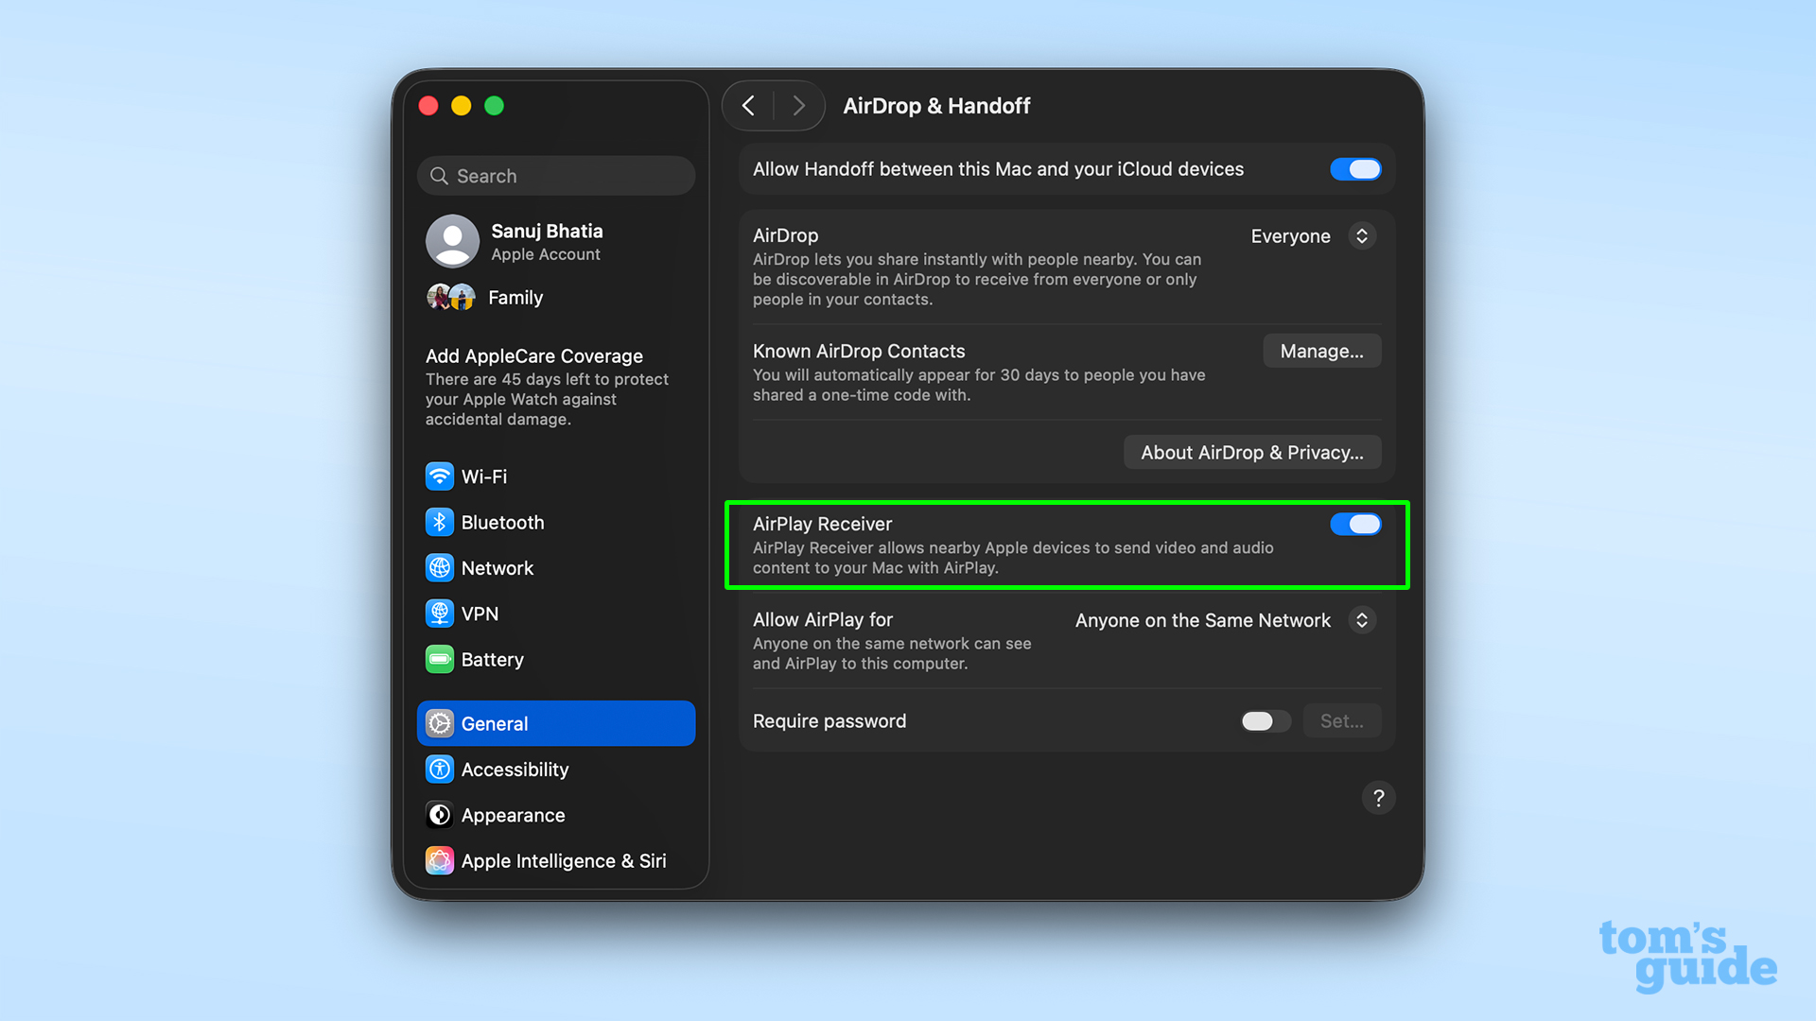Click the Manage button for Known AirDrop Contacts
The image size is (1816, 1021).
click(1321, 351)
